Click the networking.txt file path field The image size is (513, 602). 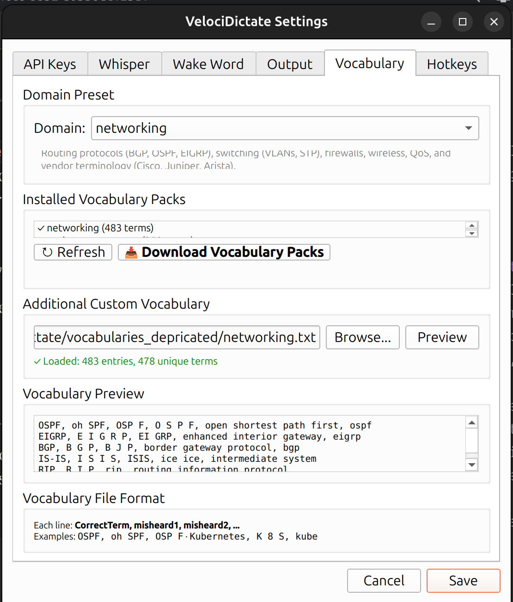176,337
